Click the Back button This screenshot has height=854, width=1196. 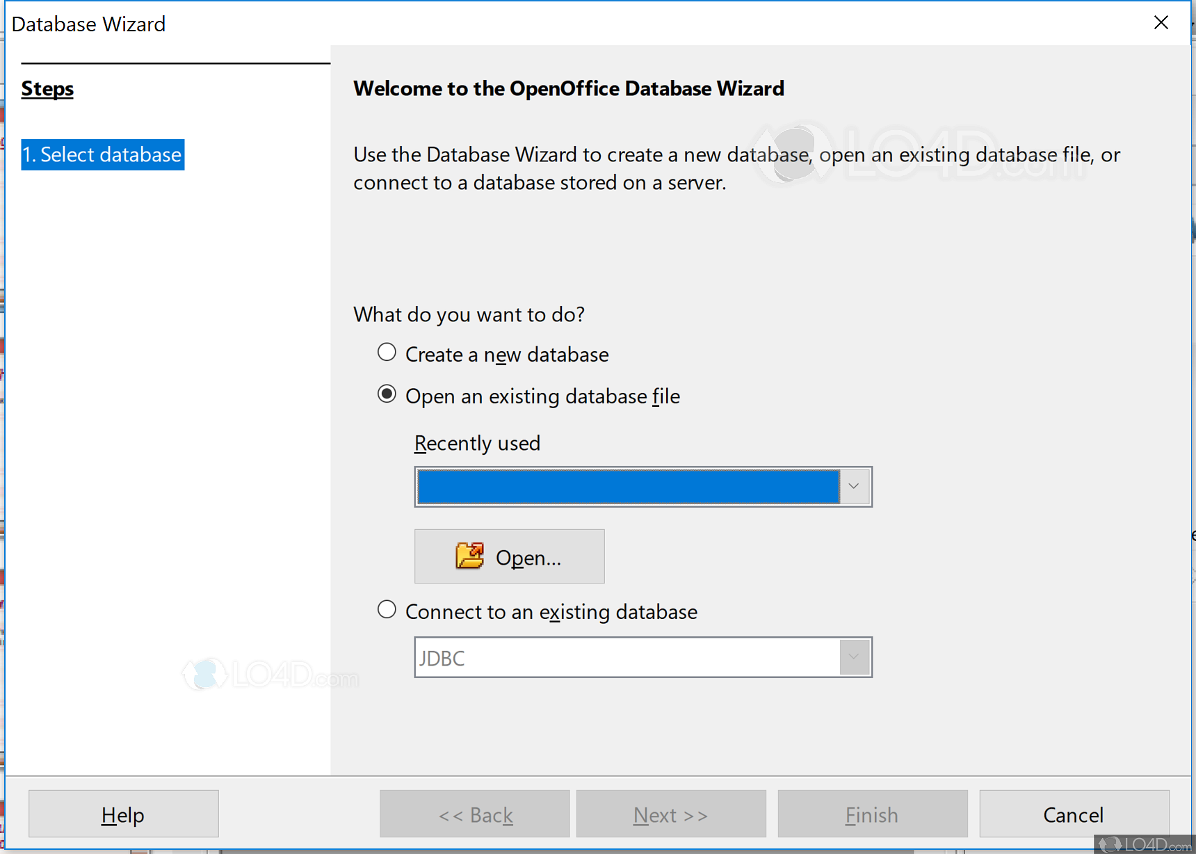tap(474, 814)
